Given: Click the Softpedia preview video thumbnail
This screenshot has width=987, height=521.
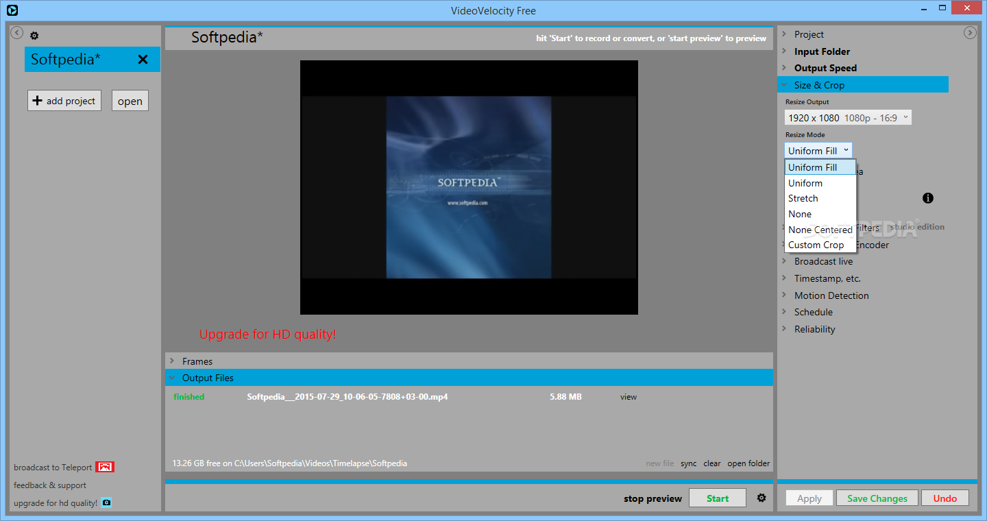Looking at the screenshot, I should (469, 187).
